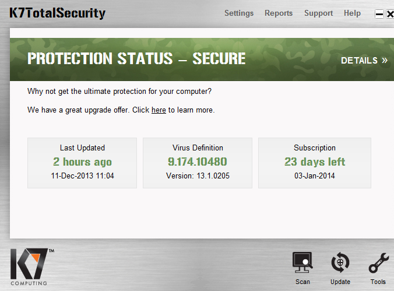Open the Tools wrench icon
This screenshot has width=394, height=291.
[378, 263]
